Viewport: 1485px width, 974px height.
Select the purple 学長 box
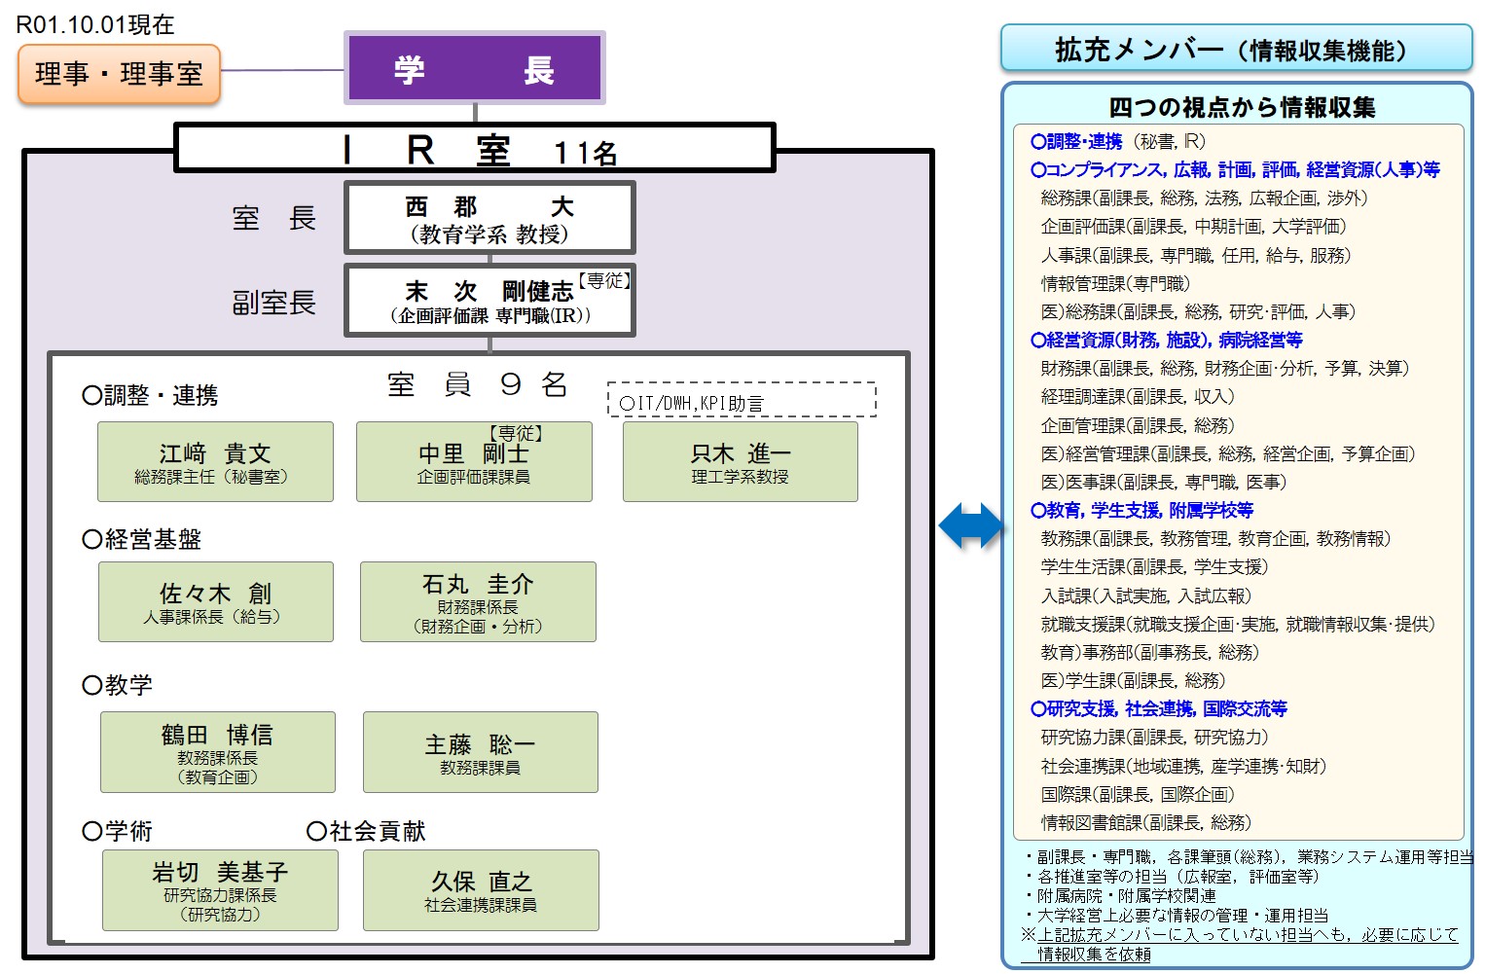[475, 68]
